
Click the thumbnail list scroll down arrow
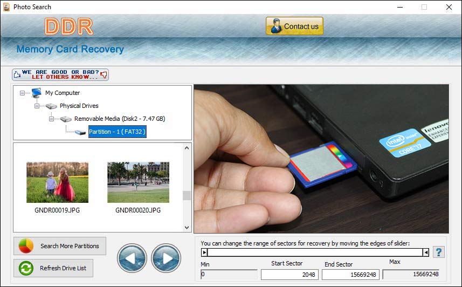point(187,228)
